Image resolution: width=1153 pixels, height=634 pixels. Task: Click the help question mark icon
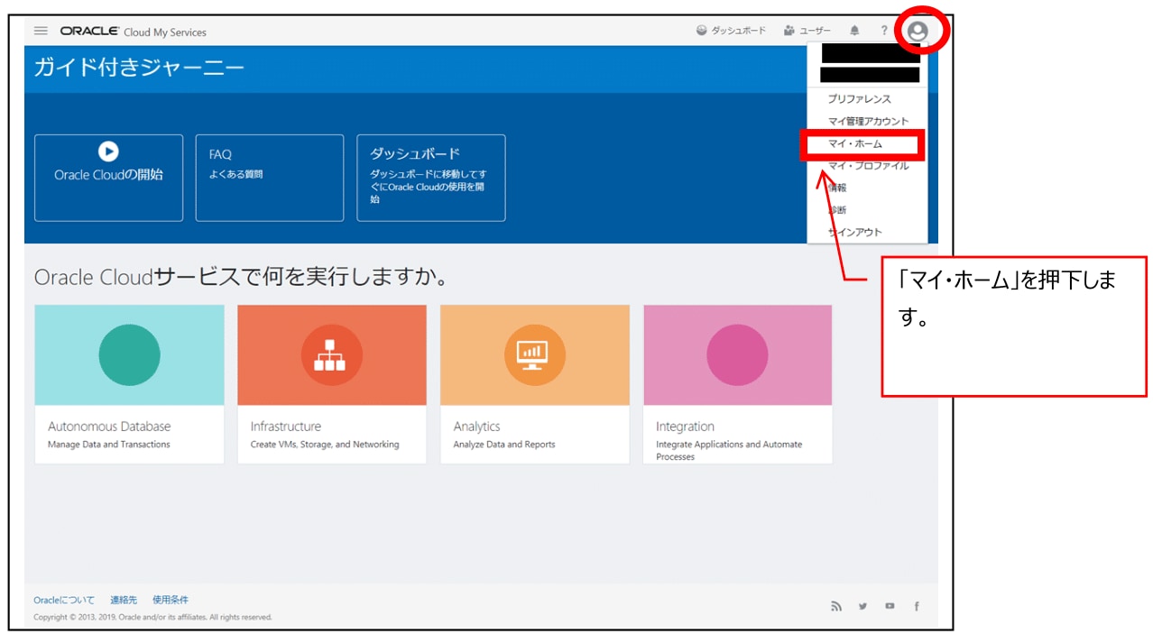[884, 31]
